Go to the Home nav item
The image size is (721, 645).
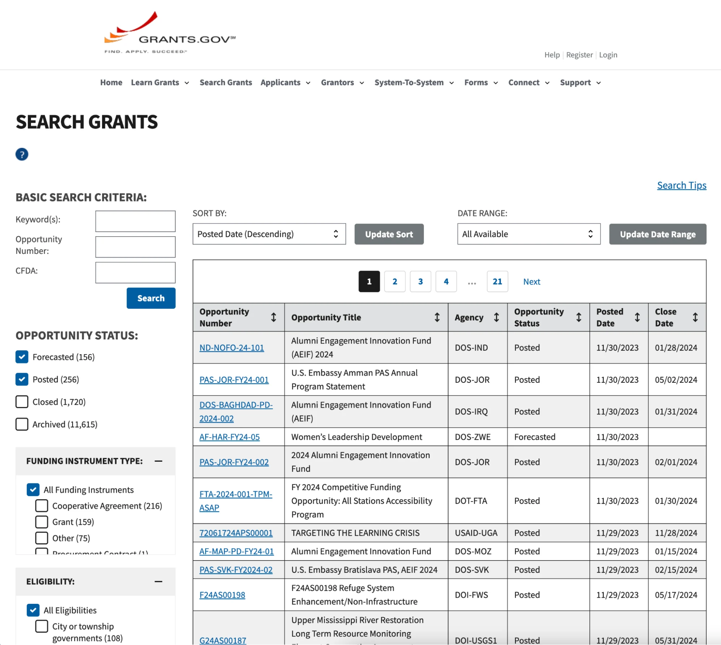click(111, 83)
